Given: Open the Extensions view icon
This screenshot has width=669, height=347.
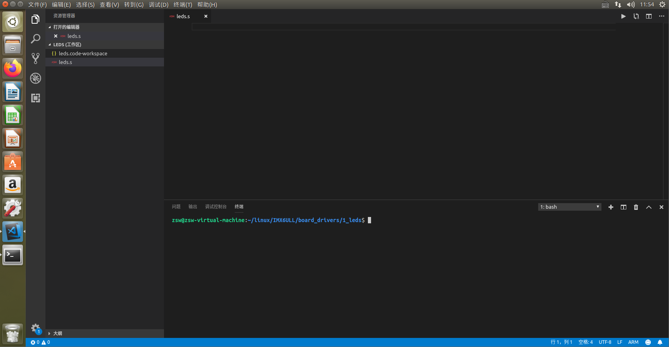Looking at the screenshot, I should (36, 98).
